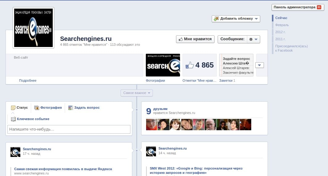The width and height of the screenshot is (328, 176).
Task: Click Searchengines.ru avatar in 17 ч. post
Action: coord(15,152)
